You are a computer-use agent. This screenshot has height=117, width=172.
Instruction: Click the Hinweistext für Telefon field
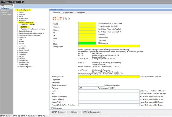[109, 96]
